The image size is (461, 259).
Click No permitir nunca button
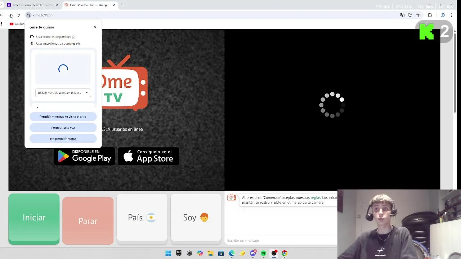(x=63, y=138)
